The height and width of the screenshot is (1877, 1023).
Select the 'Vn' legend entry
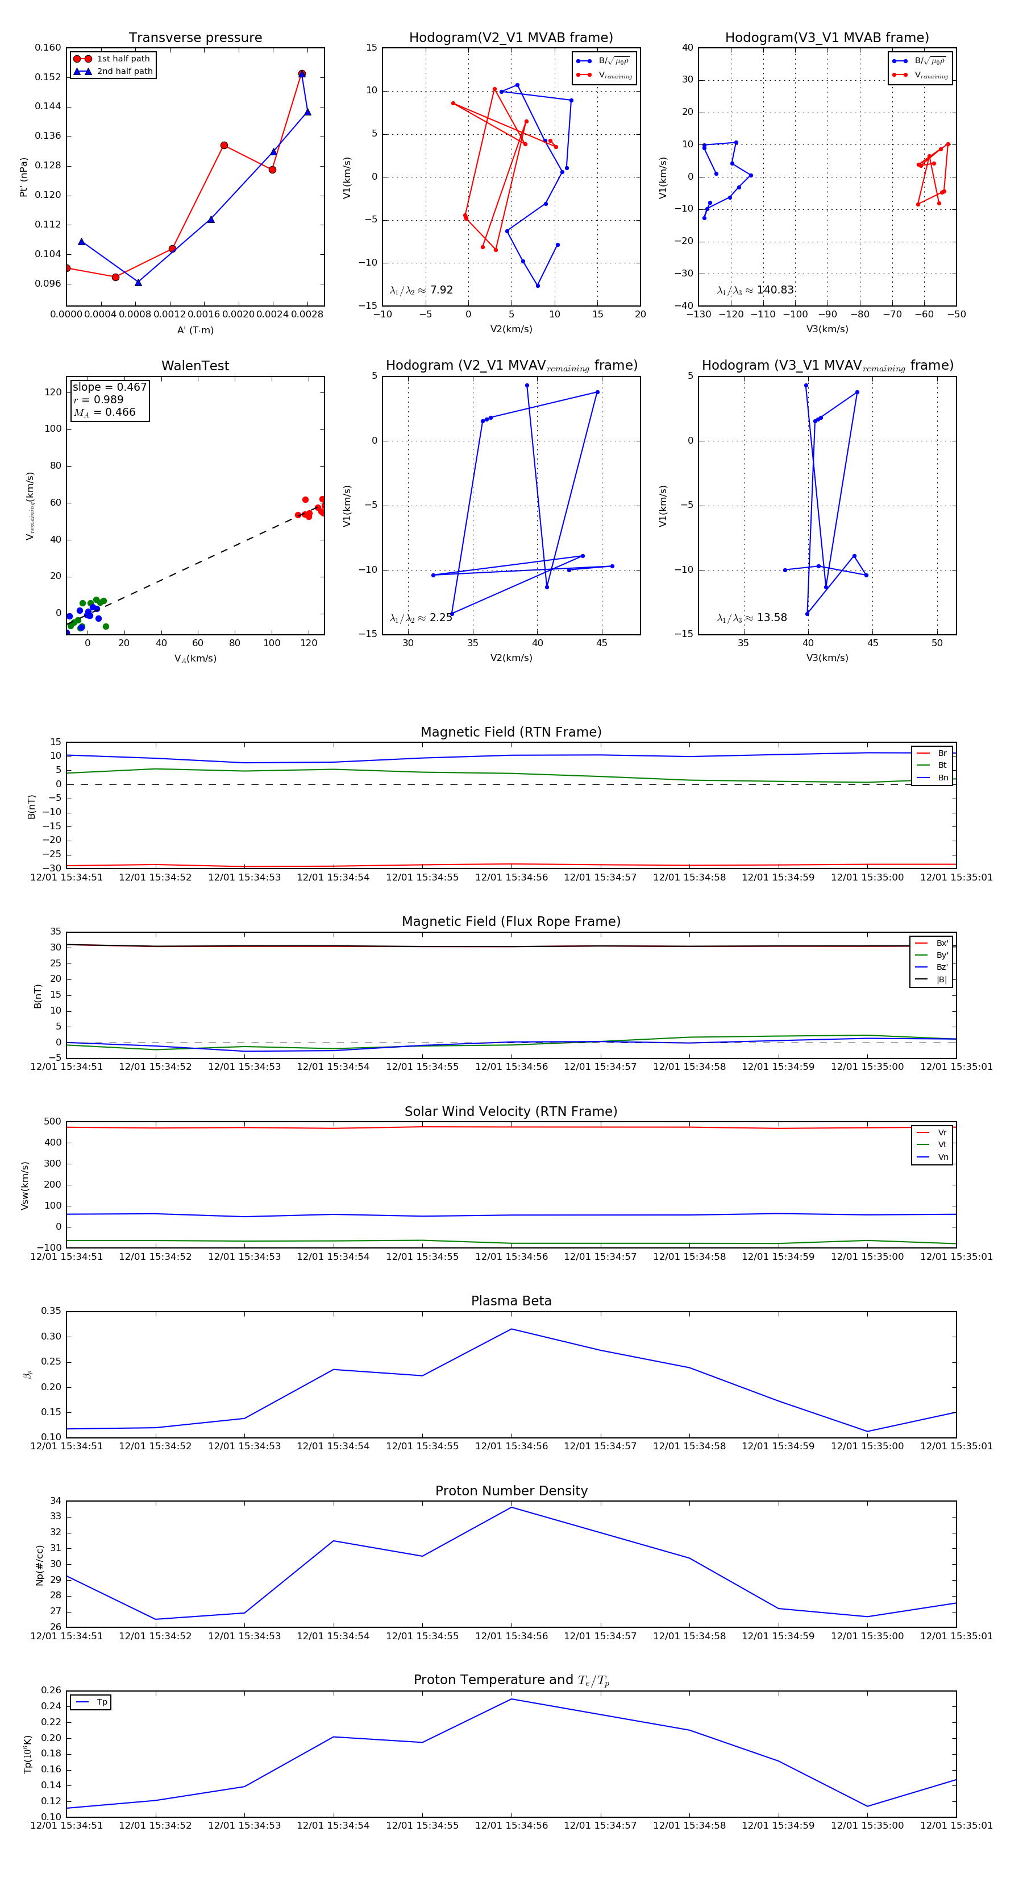[x=932, y=1157]
